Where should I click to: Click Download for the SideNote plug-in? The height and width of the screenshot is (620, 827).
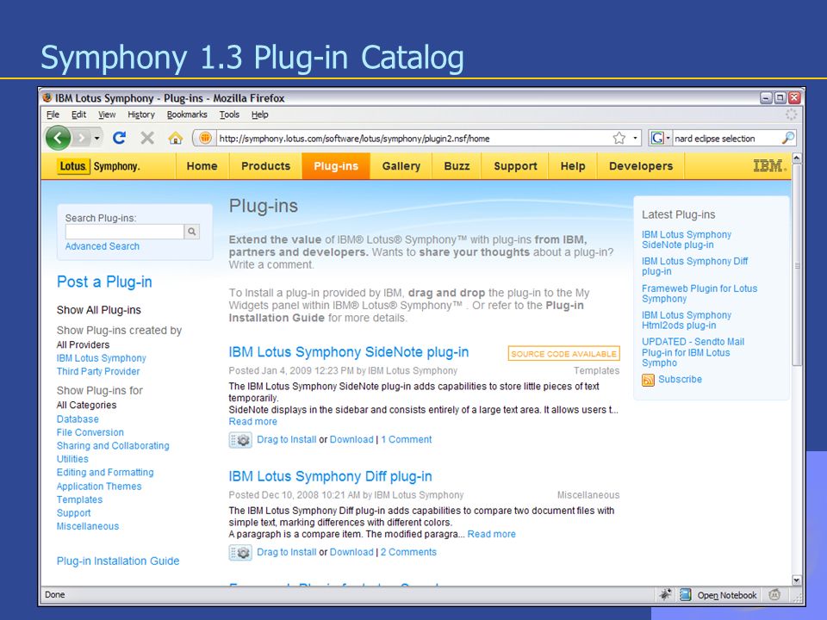tap(351, 440)
